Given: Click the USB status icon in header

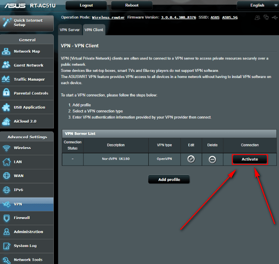Looking at the screenshot, I should click(275, 17).
